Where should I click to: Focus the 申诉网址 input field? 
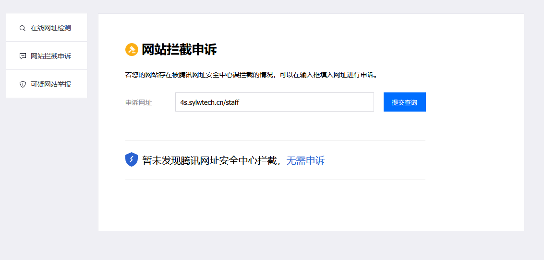275,102
